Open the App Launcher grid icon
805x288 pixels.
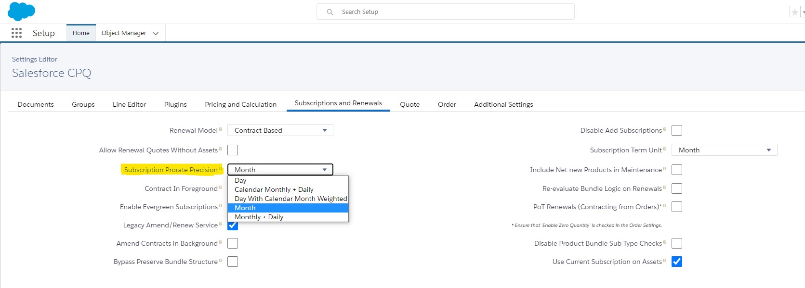coord(16,33)
